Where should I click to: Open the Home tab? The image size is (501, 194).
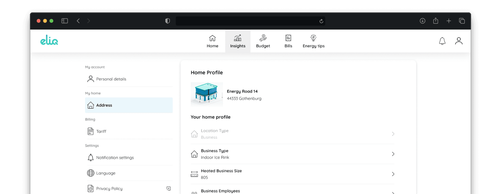click(212, 41)
